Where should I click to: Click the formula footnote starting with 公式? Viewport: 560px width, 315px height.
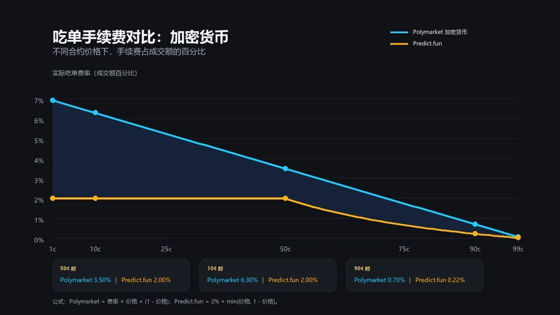[x=166, y=301]
